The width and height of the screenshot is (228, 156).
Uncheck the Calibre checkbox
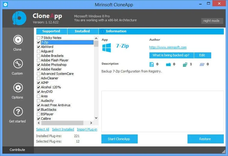38,119
